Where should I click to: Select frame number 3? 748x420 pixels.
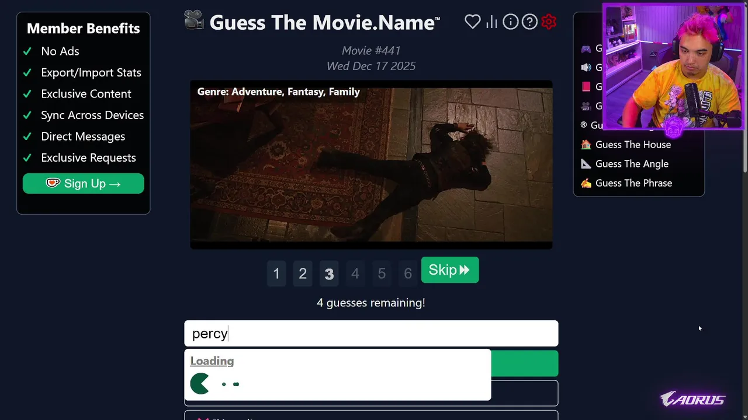pyautogui.click(x=329, y=273)
